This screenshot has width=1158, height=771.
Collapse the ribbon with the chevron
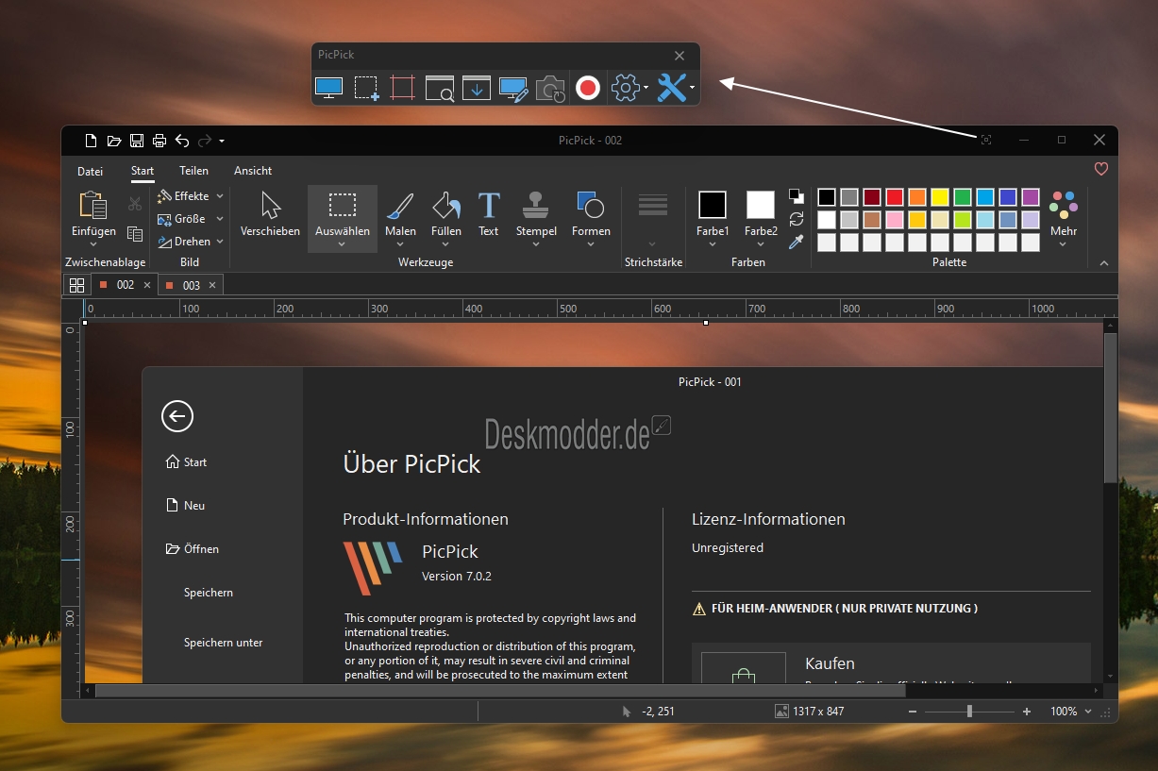(x=1104, y=263)
